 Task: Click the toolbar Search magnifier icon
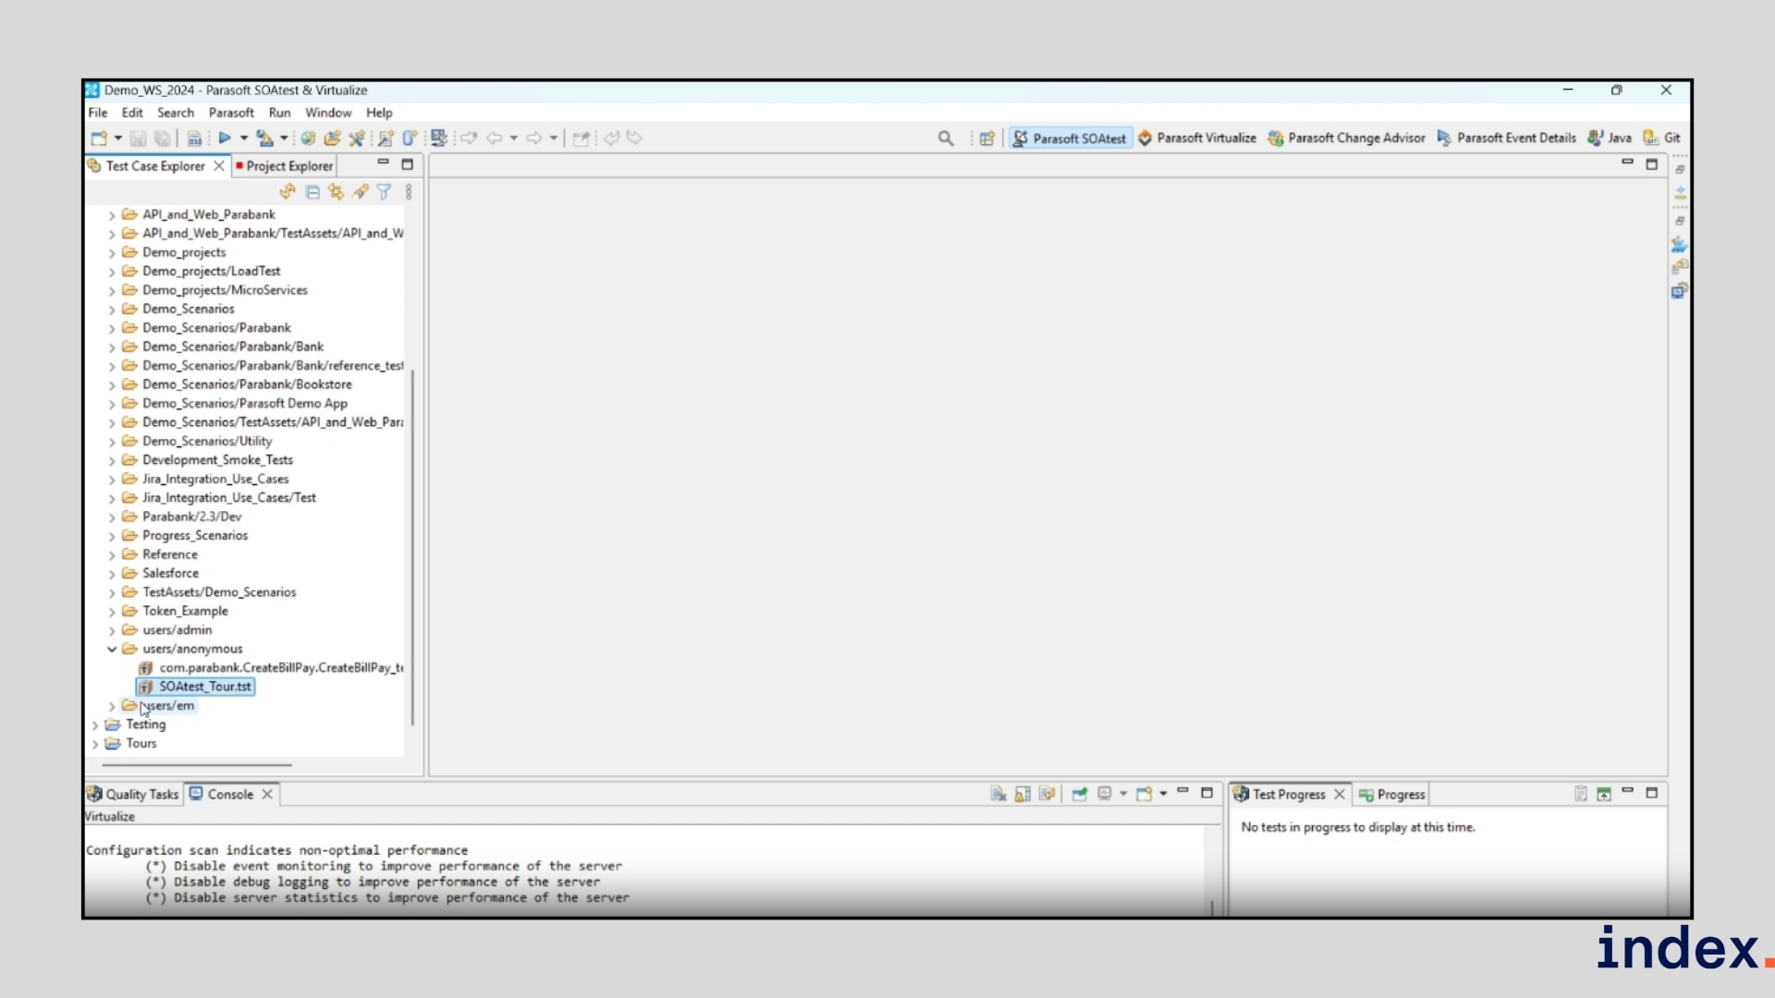(x=945, y=139)
